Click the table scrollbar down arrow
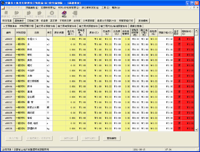Viewport: 200px width, 152px height. [x=196, y=130]
